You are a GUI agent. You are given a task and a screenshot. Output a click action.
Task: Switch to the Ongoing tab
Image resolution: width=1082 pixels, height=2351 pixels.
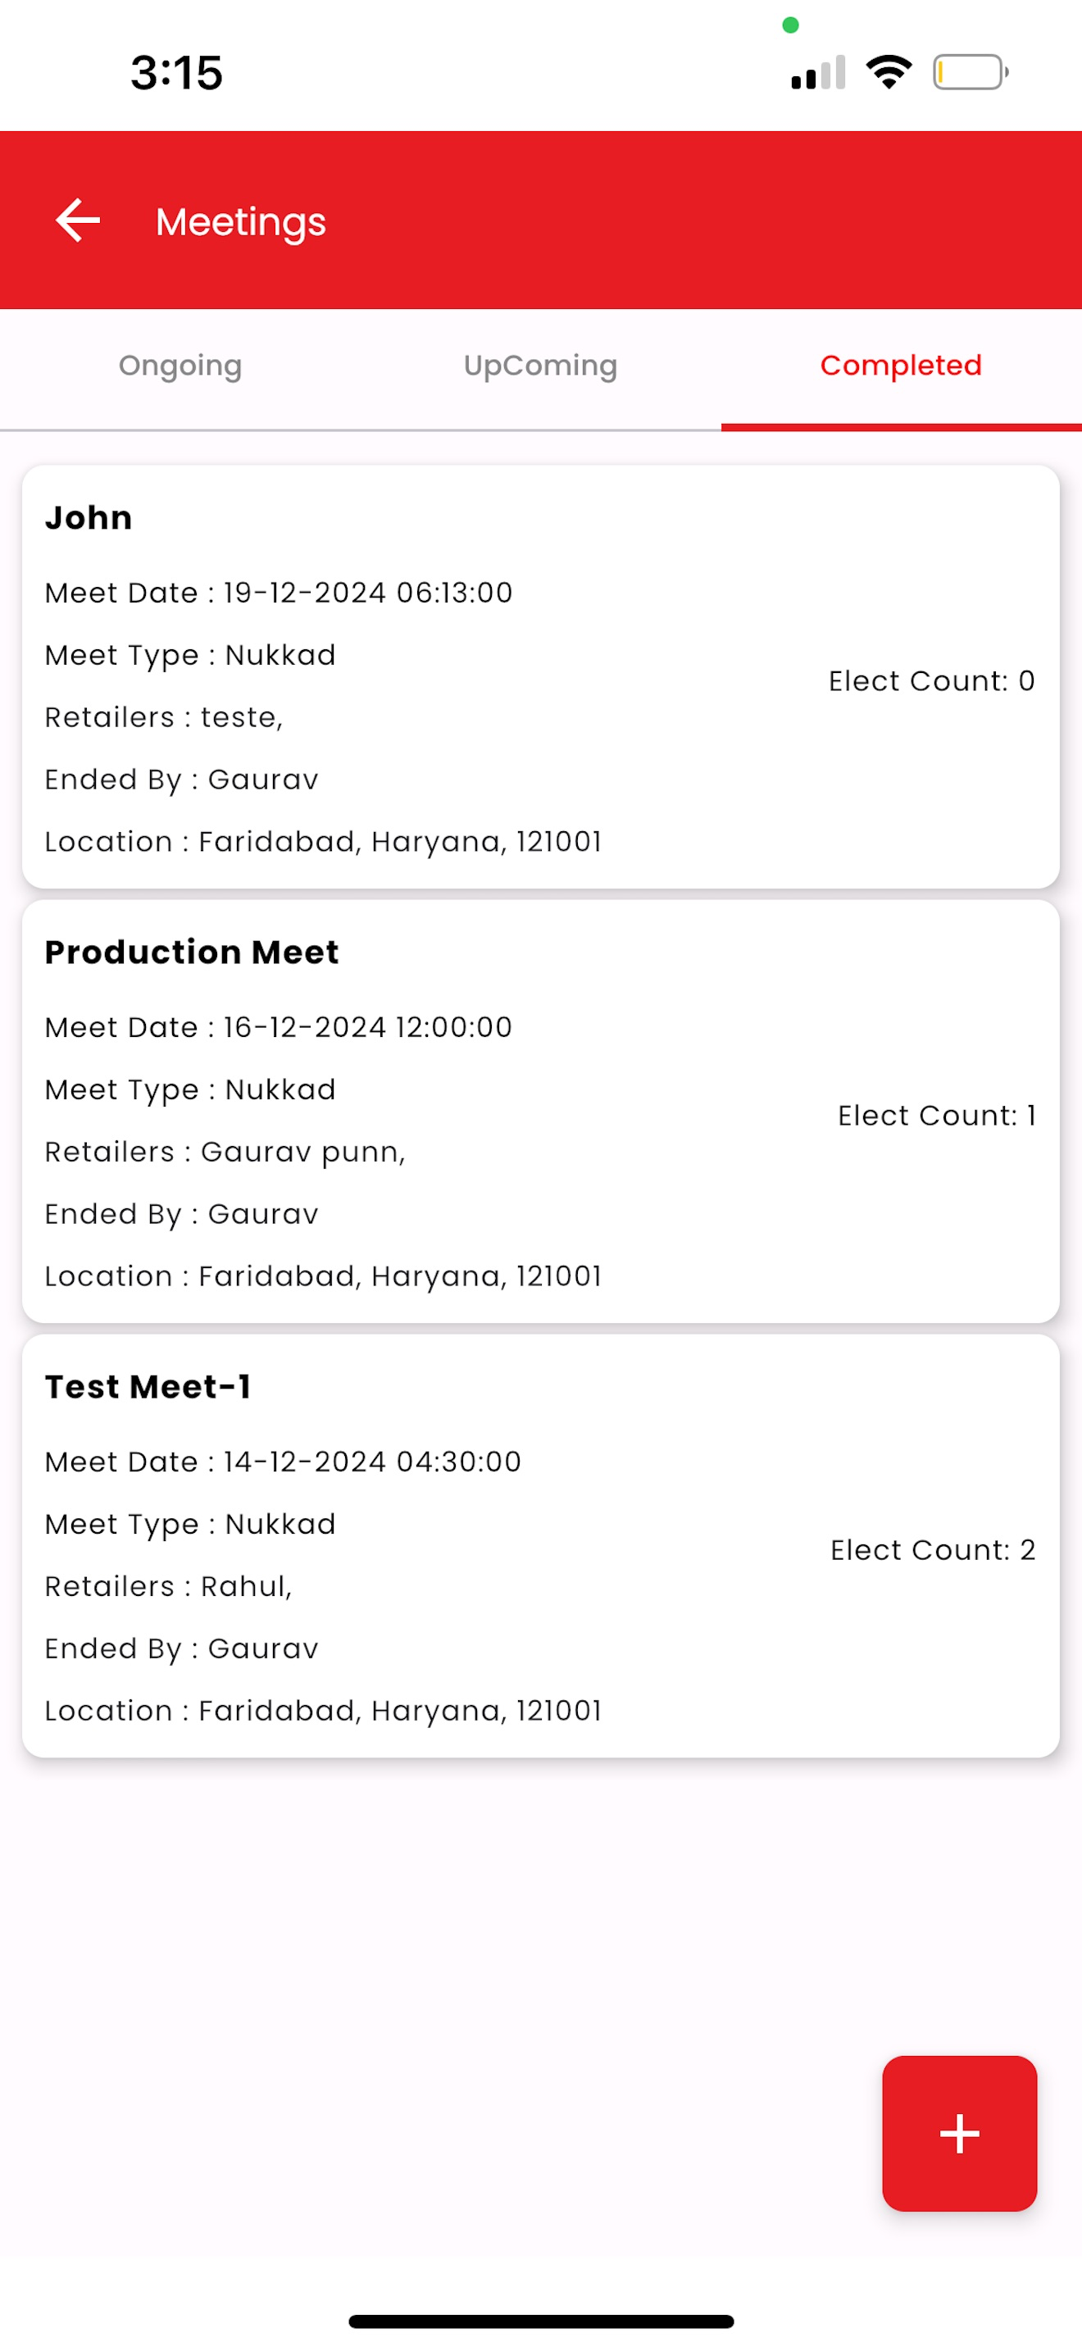click(x=180, y=367)
